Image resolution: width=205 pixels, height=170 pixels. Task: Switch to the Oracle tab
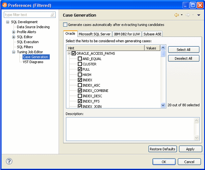(70, 34)
